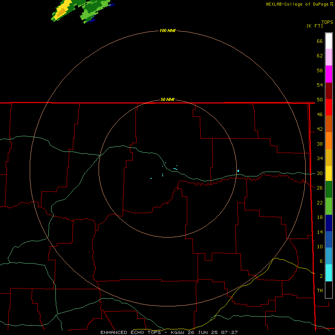Click the black TH legend swatch
The image size is (335, 335).
329,290
